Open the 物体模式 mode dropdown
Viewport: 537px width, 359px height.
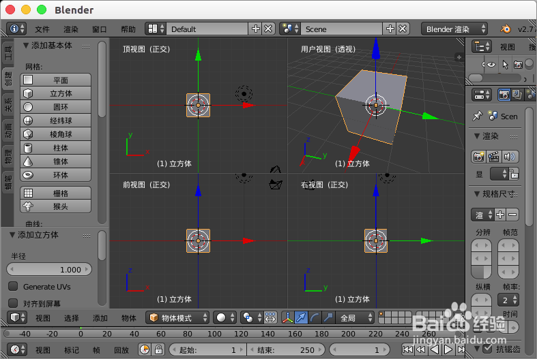tap(177, 317)
